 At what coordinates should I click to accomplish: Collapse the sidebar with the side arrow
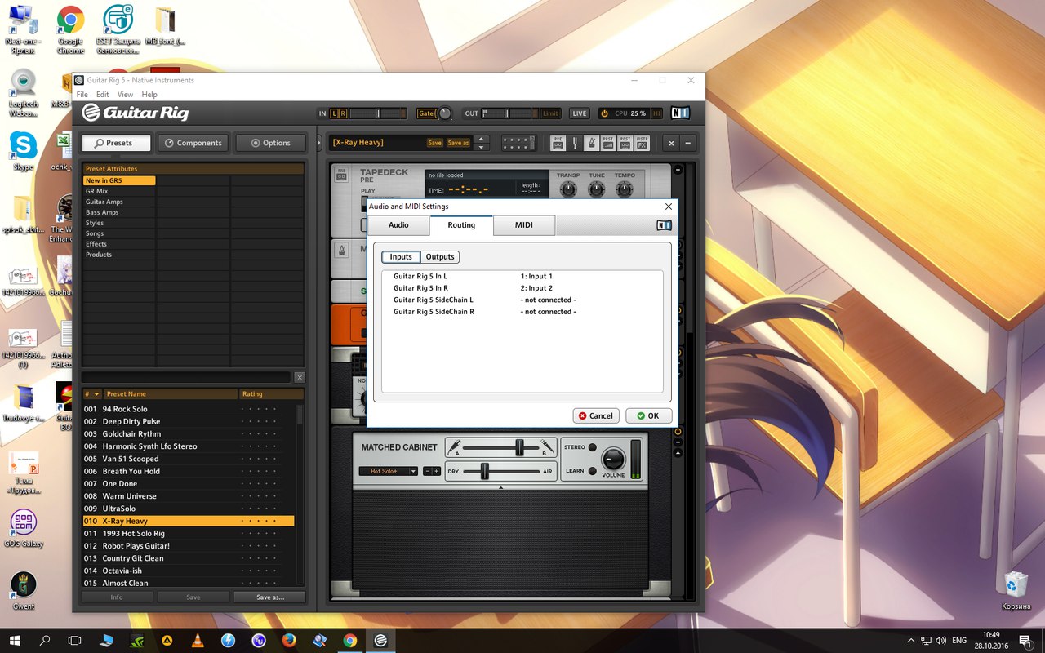(x=319, y=143)
